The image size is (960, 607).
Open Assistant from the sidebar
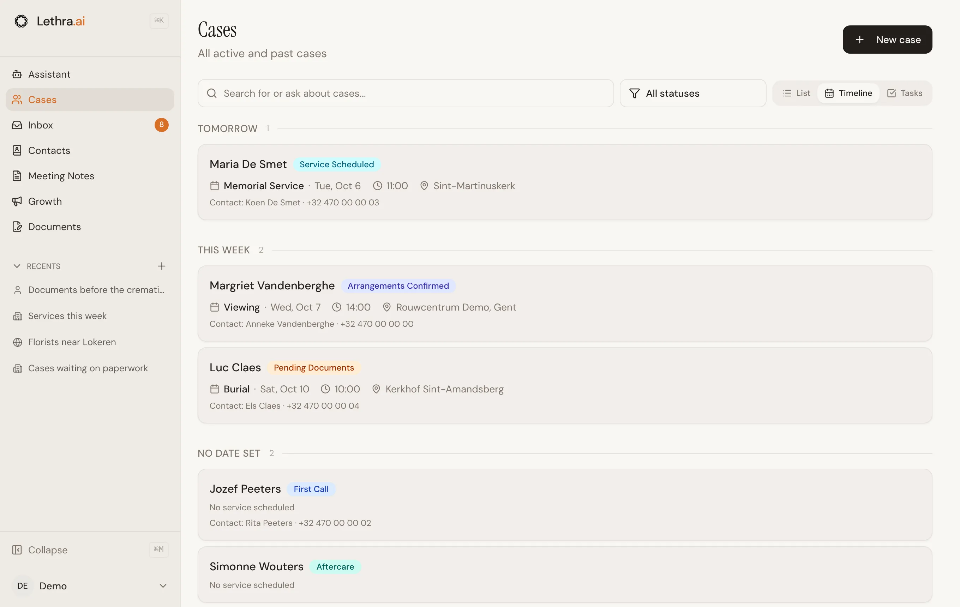[x=90, y=74]
